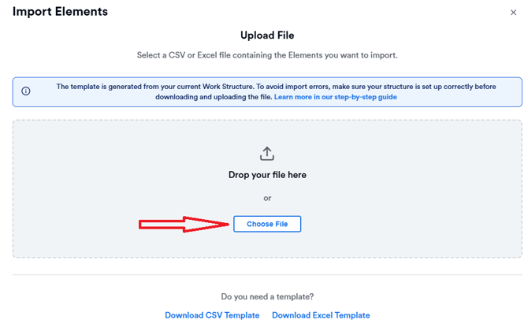Click blank space right of upload icon

378,154
